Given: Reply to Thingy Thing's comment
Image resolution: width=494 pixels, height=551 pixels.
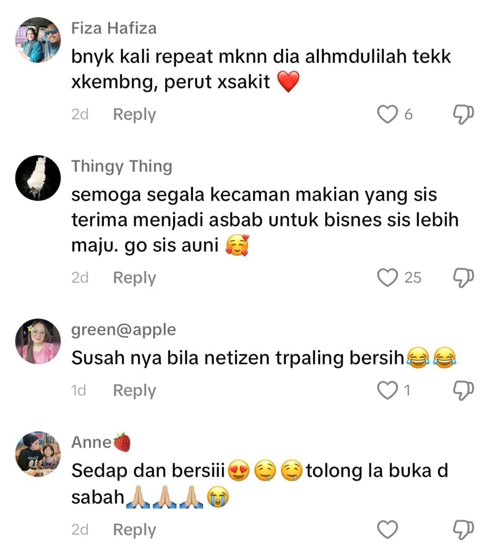Looking at the screenshot, I should 134,278.
